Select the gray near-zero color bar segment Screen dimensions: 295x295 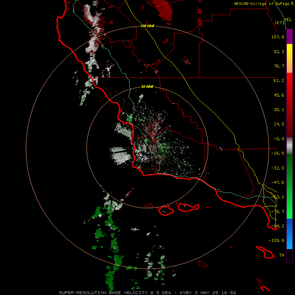coord(289,146)
